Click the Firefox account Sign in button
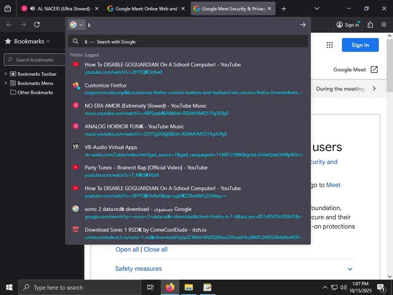Viewport: 393px width, 295px height. coord(348,25)
